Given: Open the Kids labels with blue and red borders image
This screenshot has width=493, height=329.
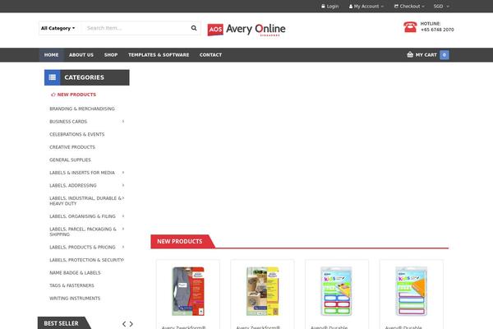Looking at the screenshot, I should point(337,291).
